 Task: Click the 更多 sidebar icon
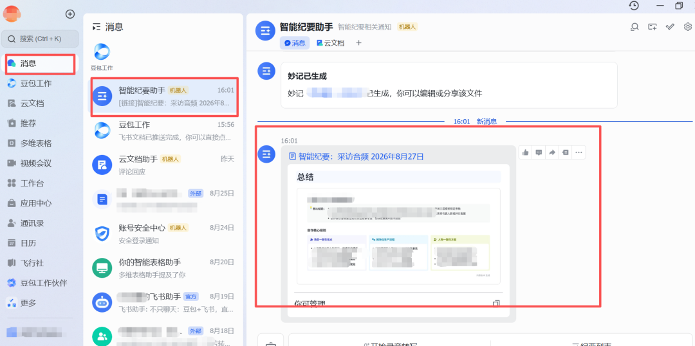click(x=12, y=303)
